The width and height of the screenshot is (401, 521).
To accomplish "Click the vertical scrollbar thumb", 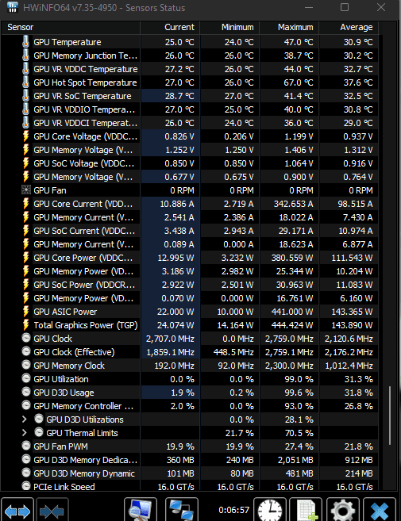I will (x=389, y=416).
